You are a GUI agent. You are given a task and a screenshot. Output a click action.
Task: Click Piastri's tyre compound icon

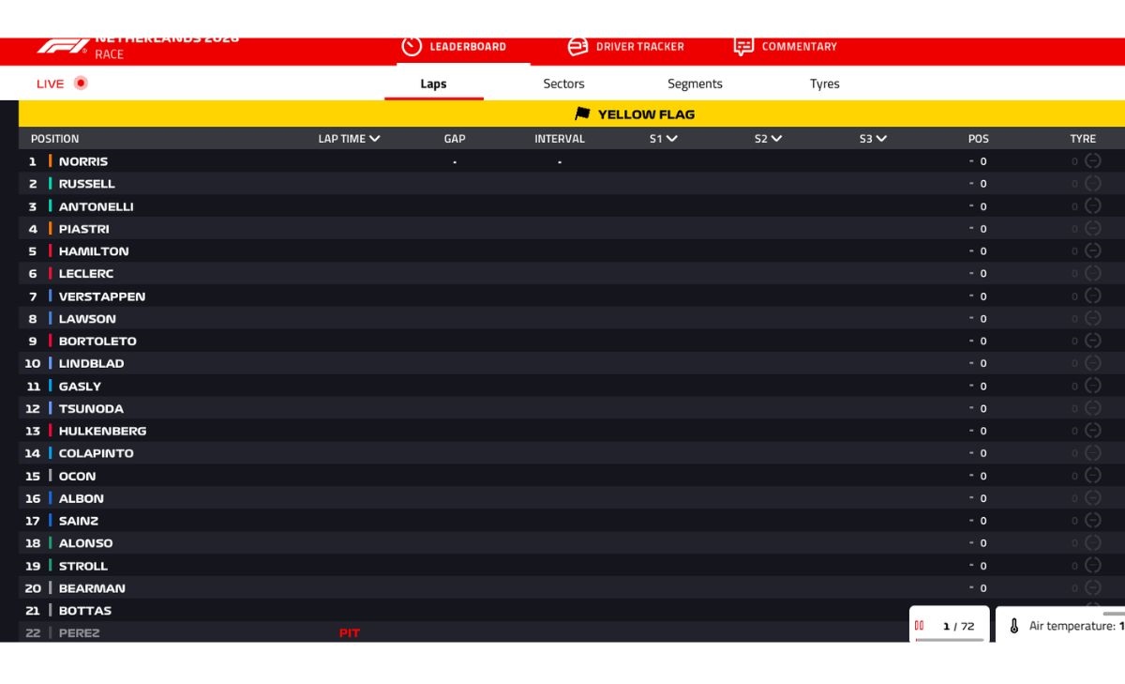coord(1092,228)
